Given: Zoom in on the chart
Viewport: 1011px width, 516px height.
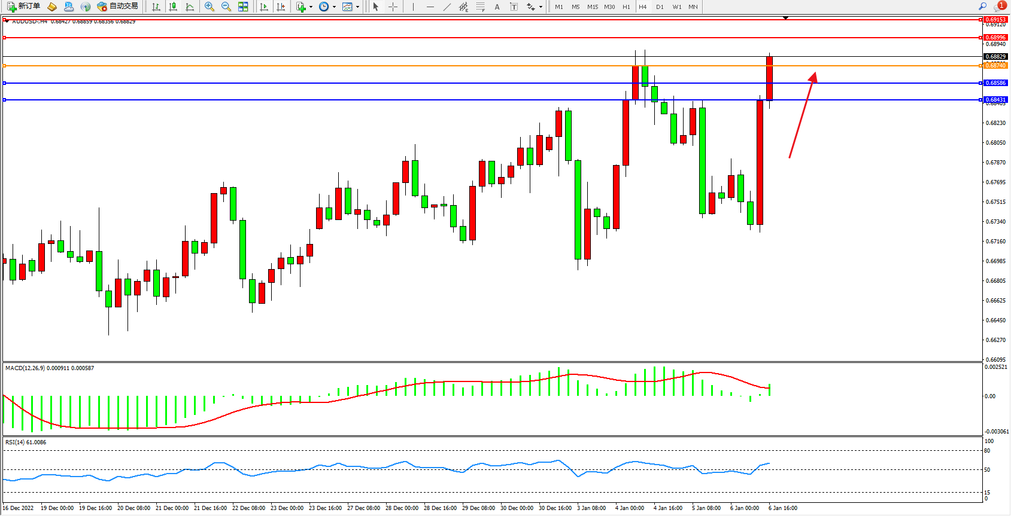Looking at the screenshot, I should [210, 7].
